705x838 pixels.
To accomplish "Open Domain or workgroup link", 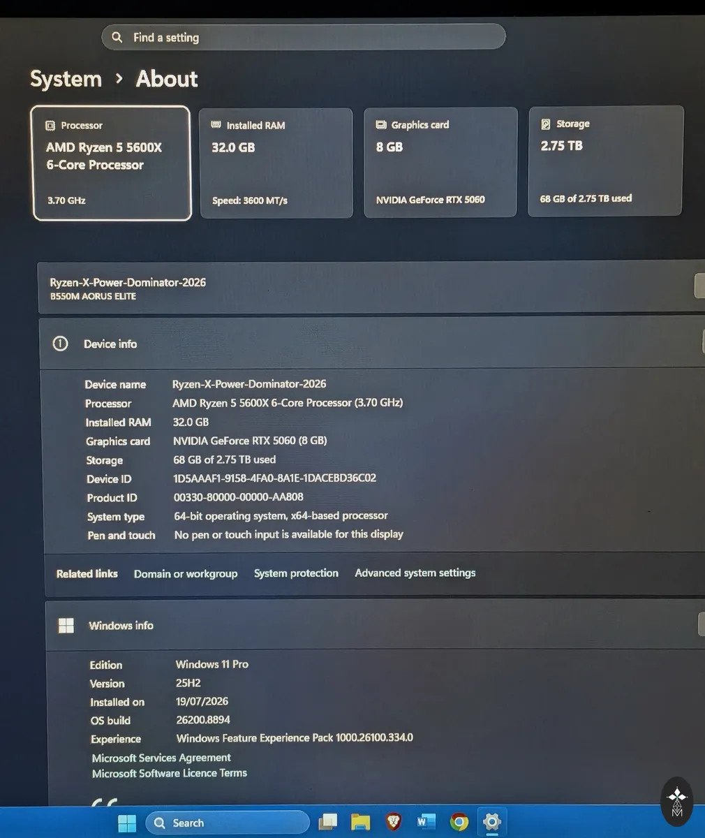I will tap(186, 573).
